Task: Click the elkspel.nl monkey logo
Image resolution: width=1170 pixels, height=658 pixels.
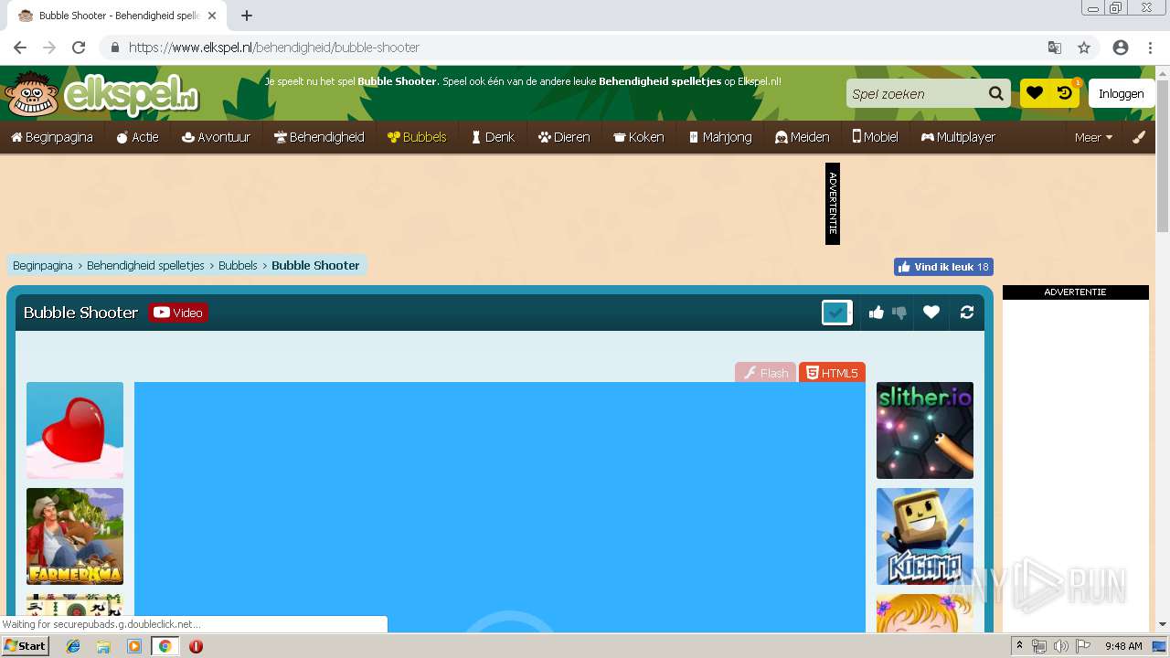Action: [x=101, y=93]
